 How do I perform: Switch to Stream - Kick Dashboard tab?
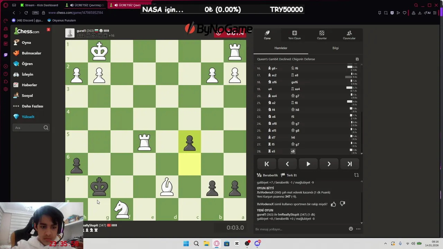(x=39, y=5)
